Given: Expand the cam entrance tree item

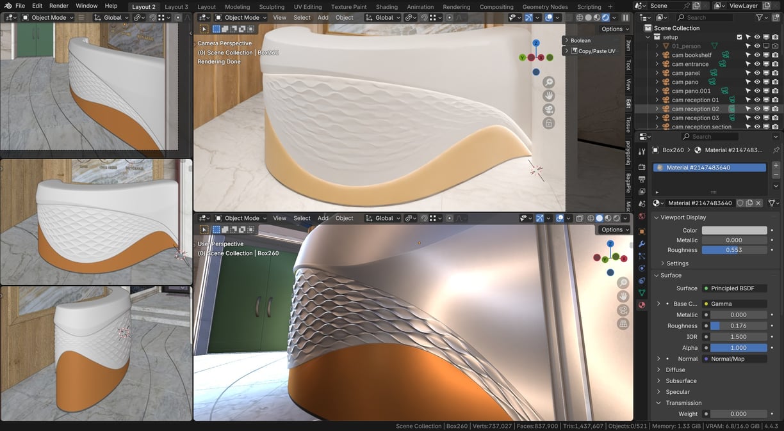Looking at the screenshot, I should pyautogui.click(x=657, y=64).
